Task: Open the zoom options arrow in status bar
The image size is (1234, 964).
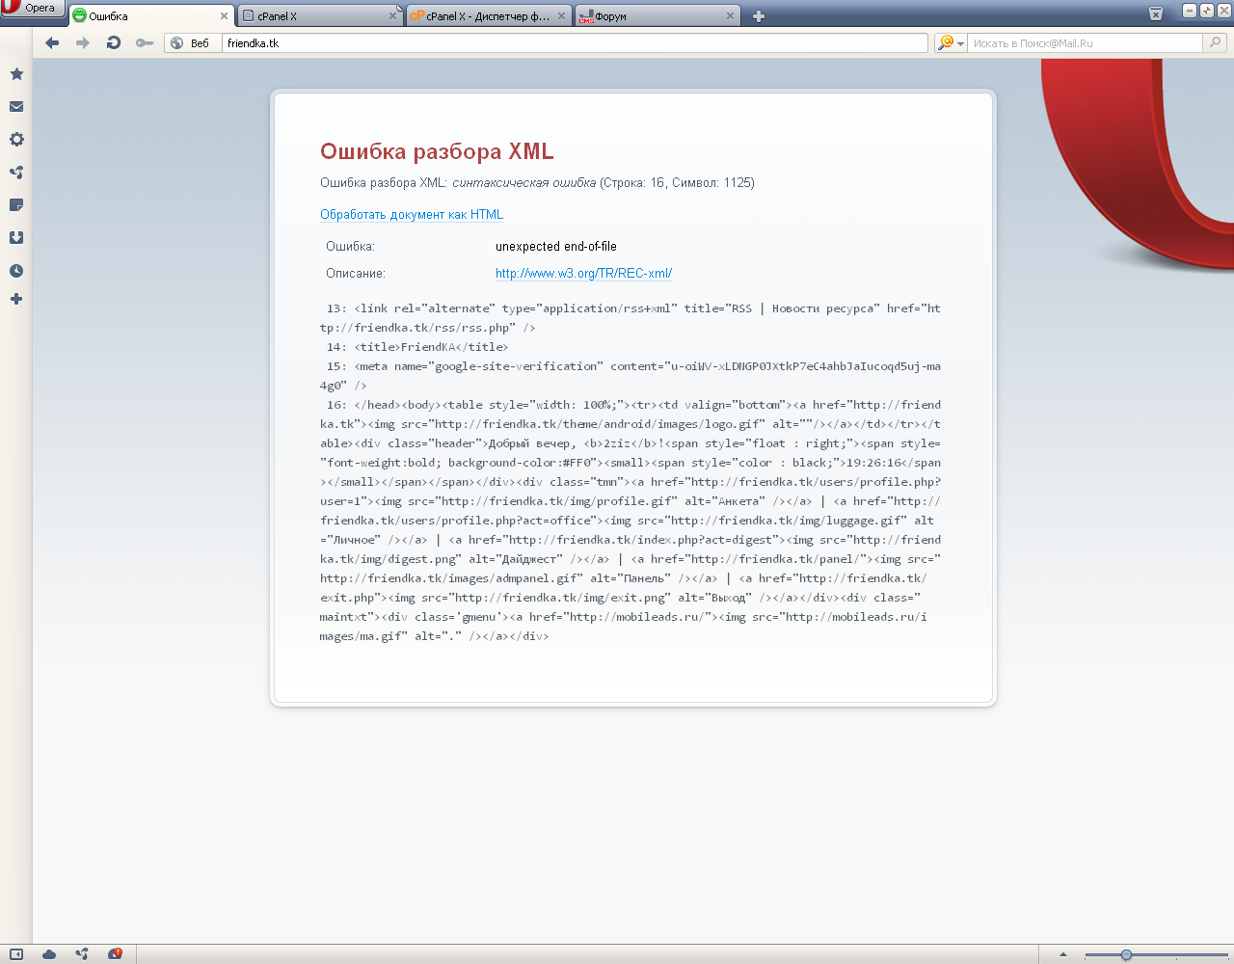Action: coord(1063,955)
